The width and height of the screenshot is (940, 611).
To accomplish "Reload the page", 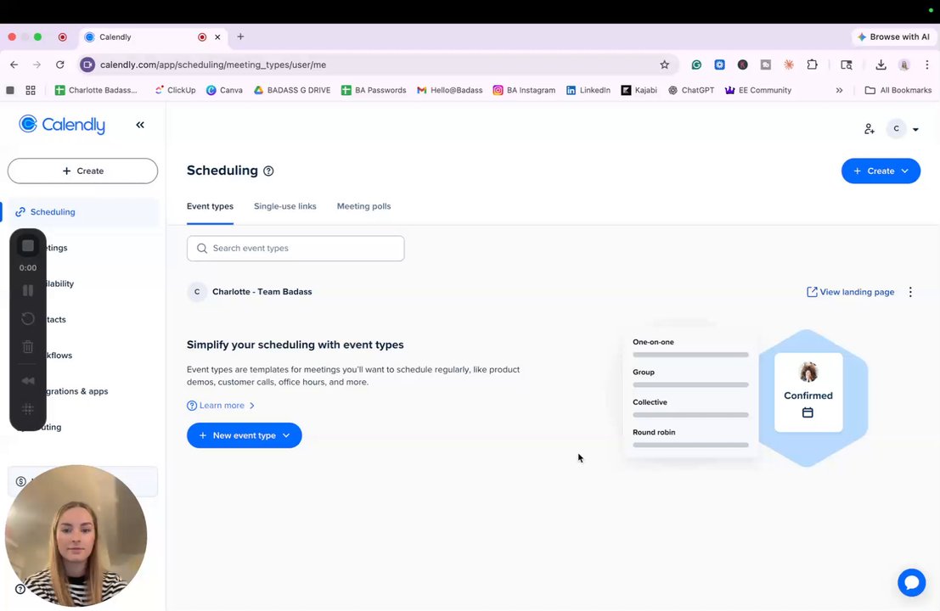I will [x=60, y=64].
